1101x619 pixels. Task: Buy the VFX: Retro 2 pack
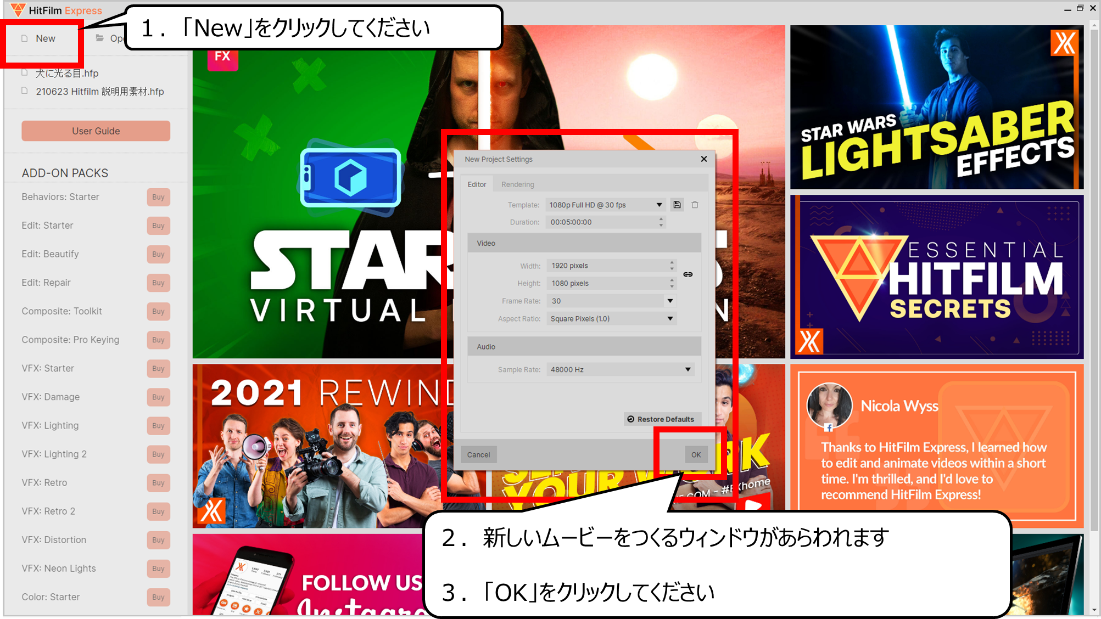pos(158,511)
